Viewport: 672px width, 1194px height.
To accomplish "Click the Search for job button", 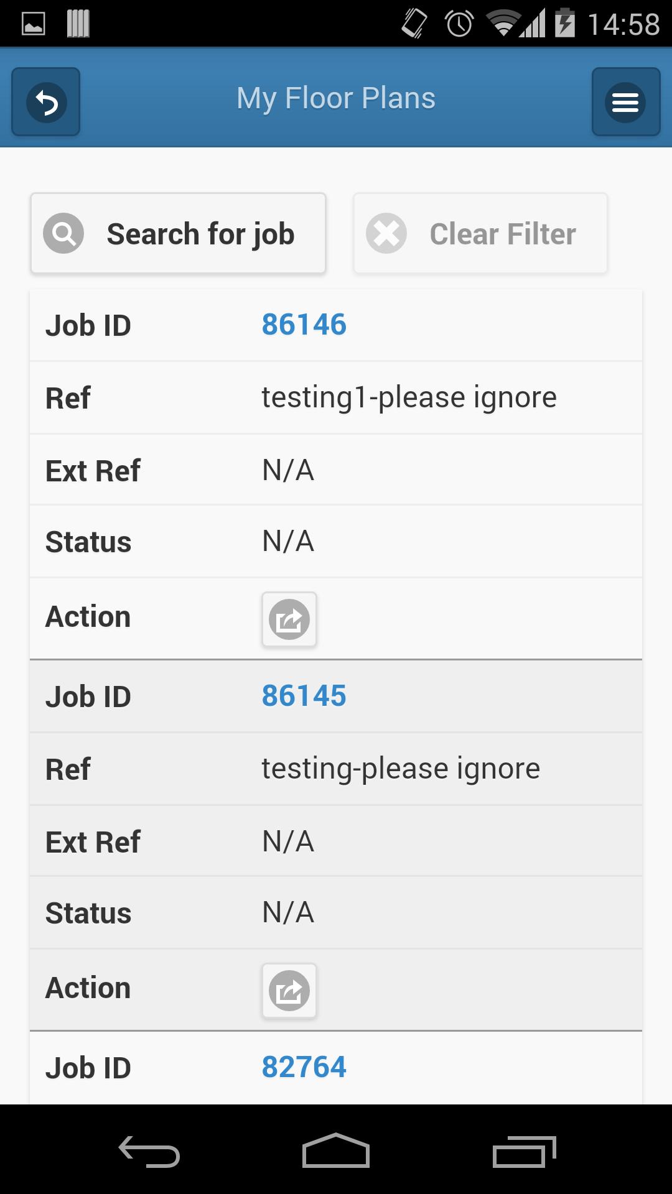I will coord(178,234).
